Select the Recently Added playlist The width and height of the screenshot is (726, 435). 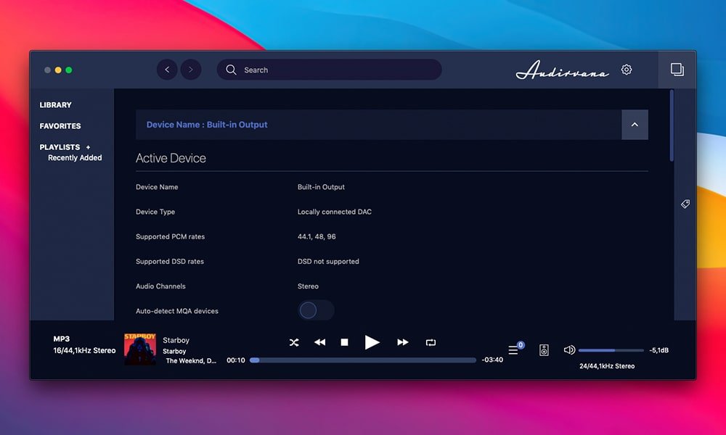[x=75, y=158]
